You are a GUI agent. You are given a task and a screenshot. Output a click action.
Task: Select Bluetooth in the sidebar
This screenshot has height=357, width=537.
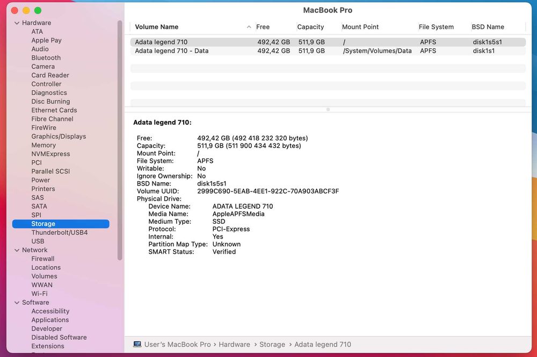46,58
